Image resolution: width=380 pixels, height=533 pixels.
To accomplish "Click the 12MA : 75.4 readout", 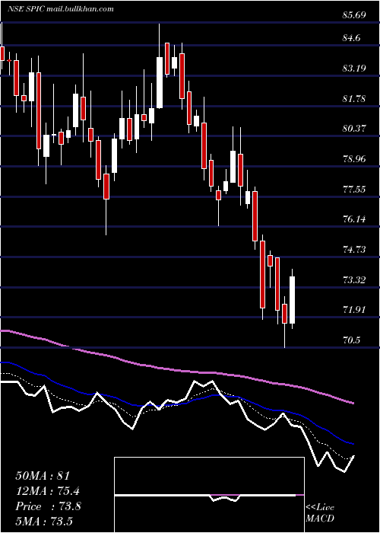I will 48,491.
